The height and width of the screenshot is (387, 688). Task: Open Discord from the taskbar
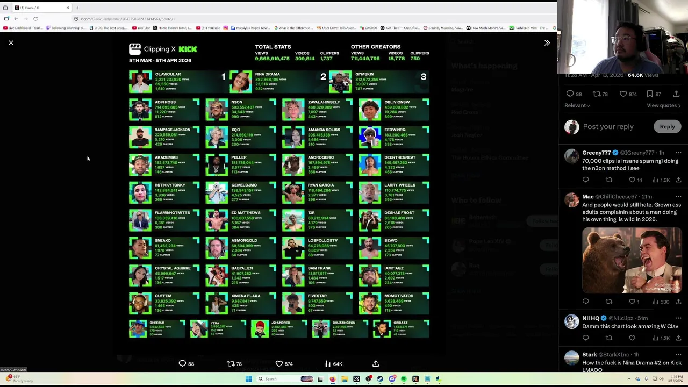click(392, 379)
